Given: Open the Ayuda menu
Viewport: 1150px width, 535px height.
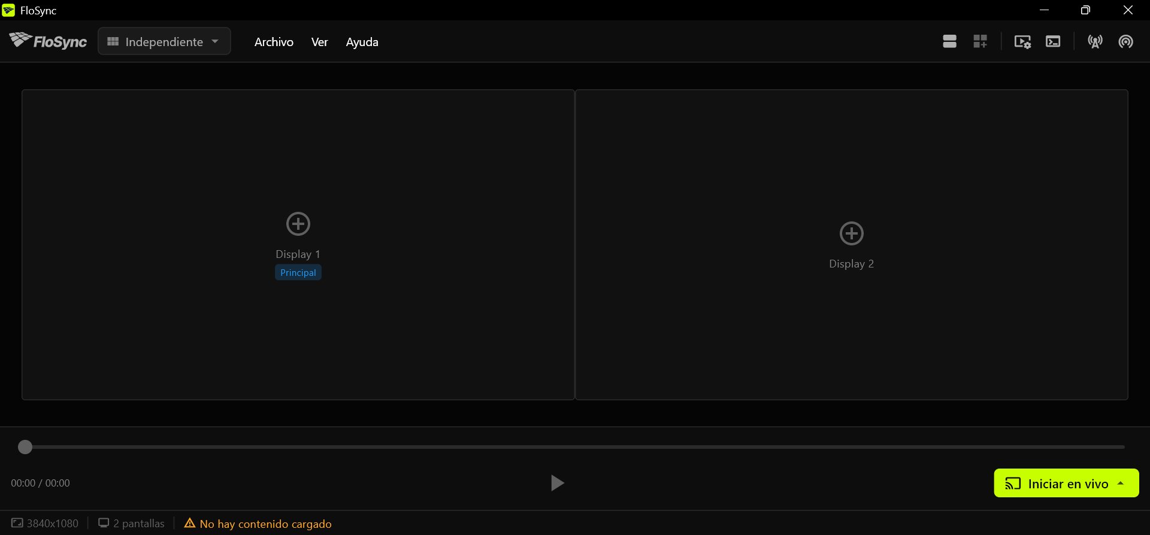Looking at the screenshot, I should pos(362,42).
